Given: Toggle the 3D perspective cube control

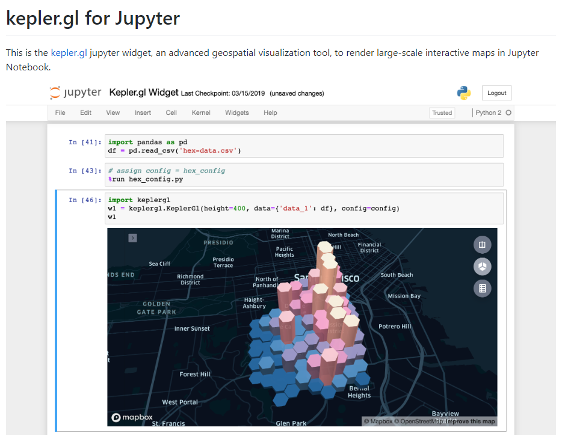Looking at the screenshot, I should [x=482, y=266].
